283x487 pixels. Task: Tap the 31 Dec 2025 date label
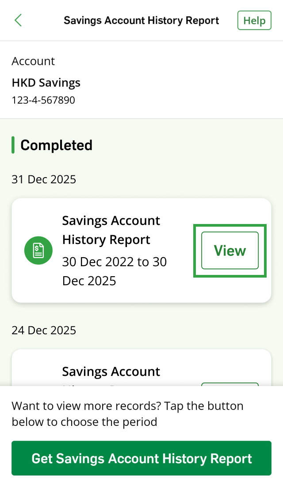44,179
